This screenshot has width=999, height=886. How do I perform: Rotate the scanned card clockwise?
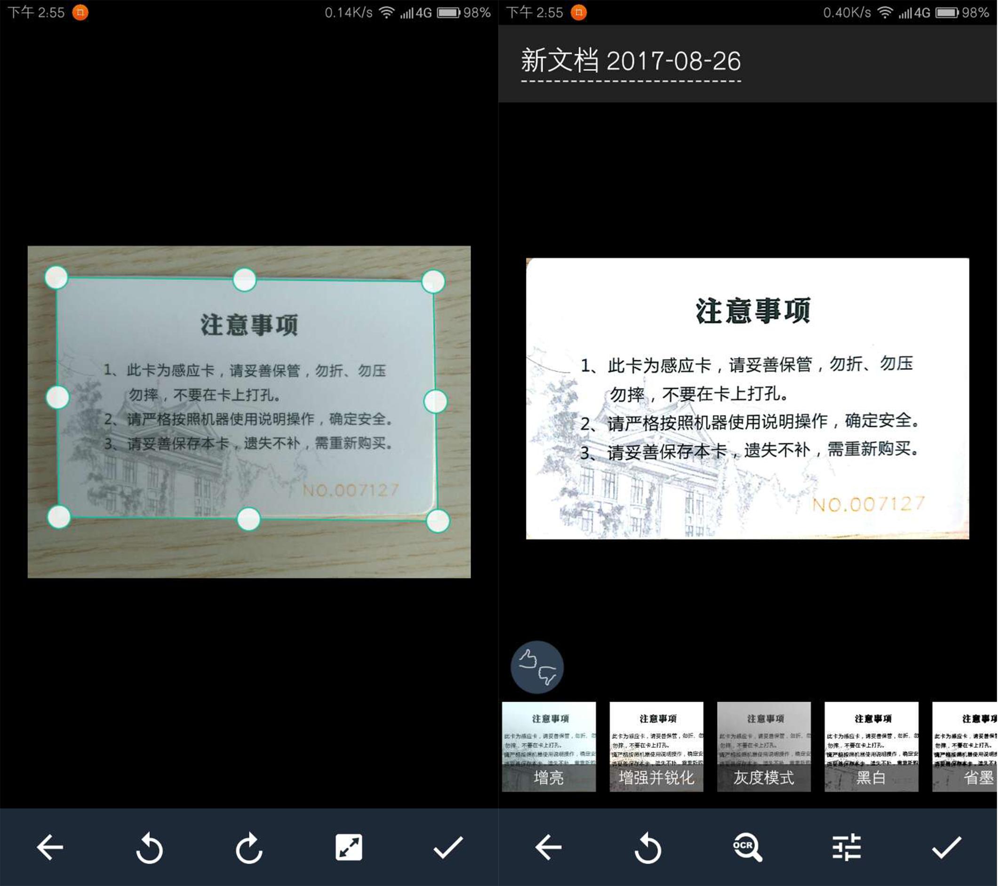point(249,849)
